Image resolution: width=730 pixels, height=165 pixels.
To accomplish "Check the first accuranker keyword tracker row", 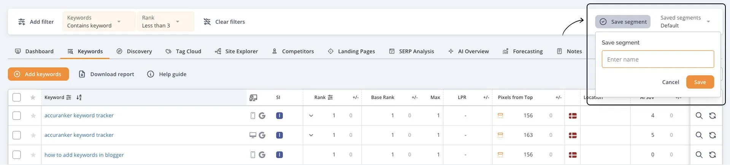I will [x=17, y=116].
